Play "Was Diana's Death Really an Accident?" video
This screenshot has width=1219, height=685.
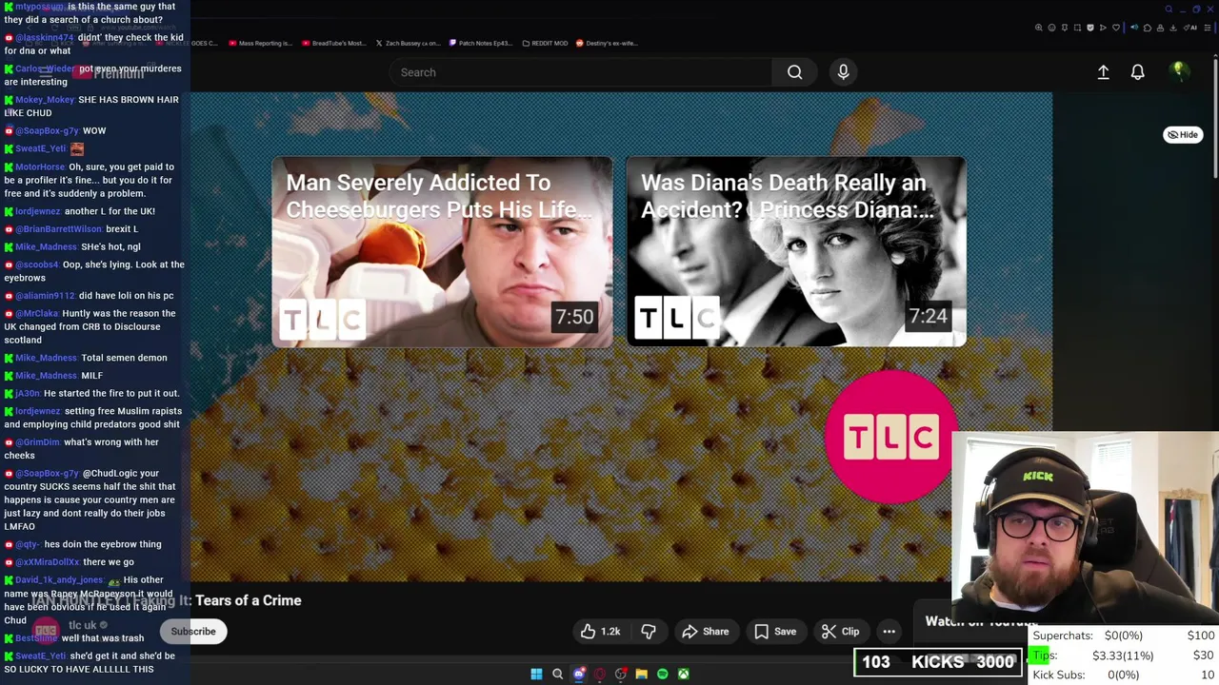pos(796,252)
